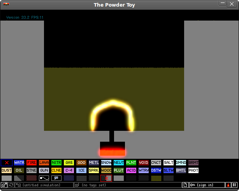Select the ICE element
Screen dimensions: 239x191
81,170
